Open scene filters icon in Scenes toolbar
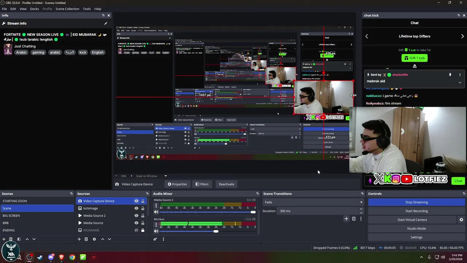 pos(19,239)
